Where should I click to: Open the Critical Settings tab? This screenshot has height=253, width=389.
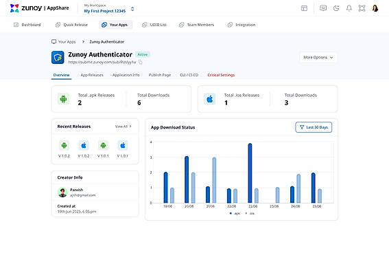pos(221,75)
